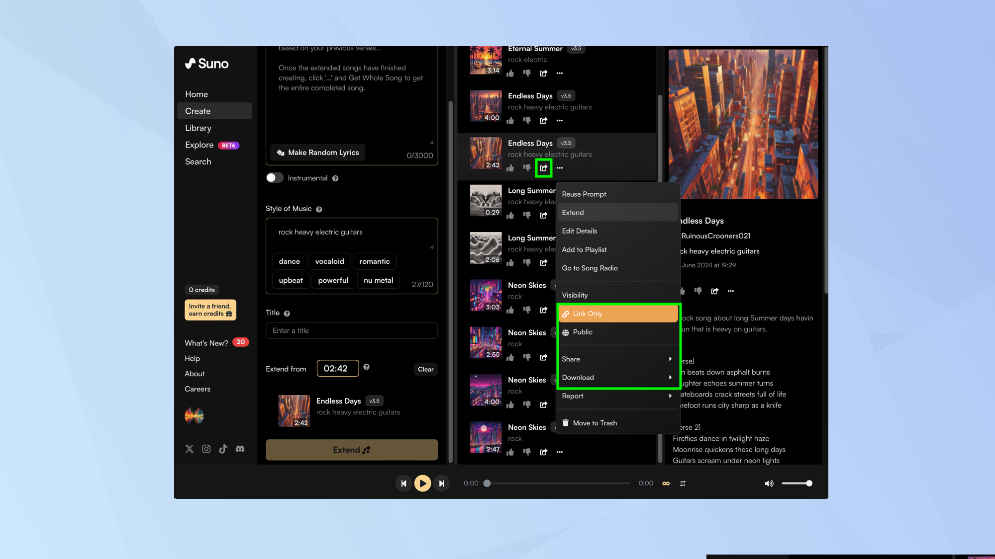The width and height of the screenshot is (995, 559).
Task: Expand the Share submenu
Action: [x=617, y=359]
